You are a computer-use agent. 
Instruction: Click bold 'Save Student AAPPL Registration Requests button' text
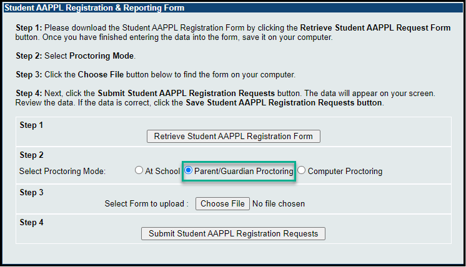pyautogui.click(x=284, y=102)
